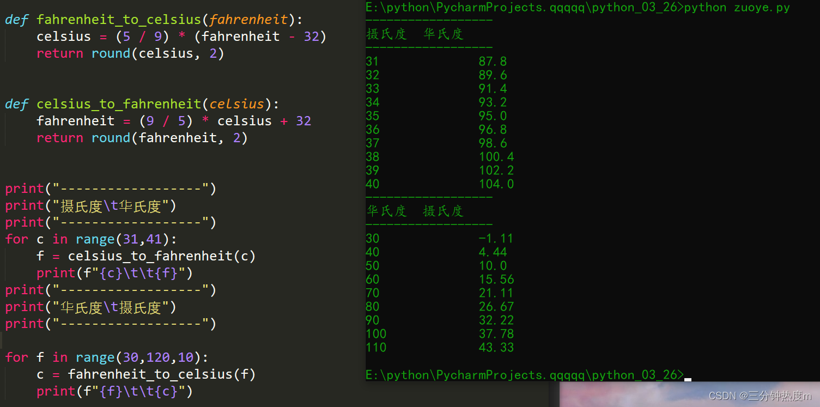Click the c = fahrenheit_to_celsius(f) line

click(146, 374)
